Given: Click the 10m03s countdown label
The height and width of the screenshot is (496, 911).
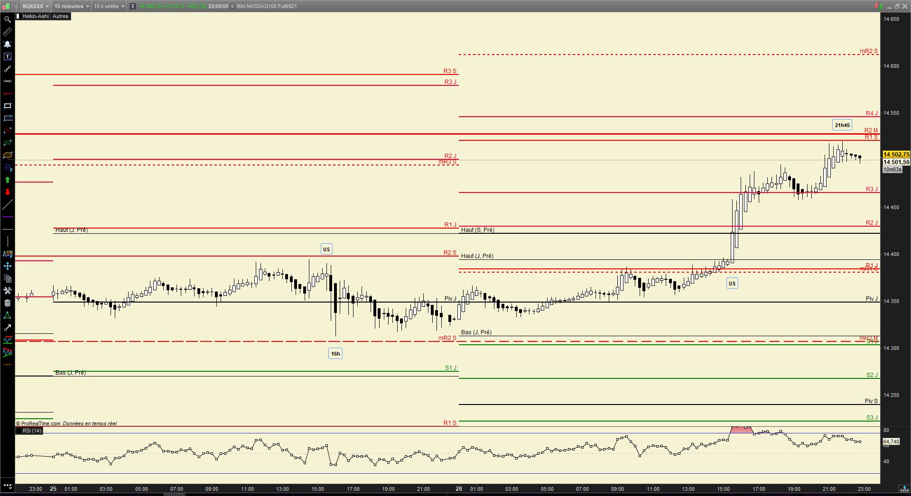Looking at the screenshot, I should (892, 169).
